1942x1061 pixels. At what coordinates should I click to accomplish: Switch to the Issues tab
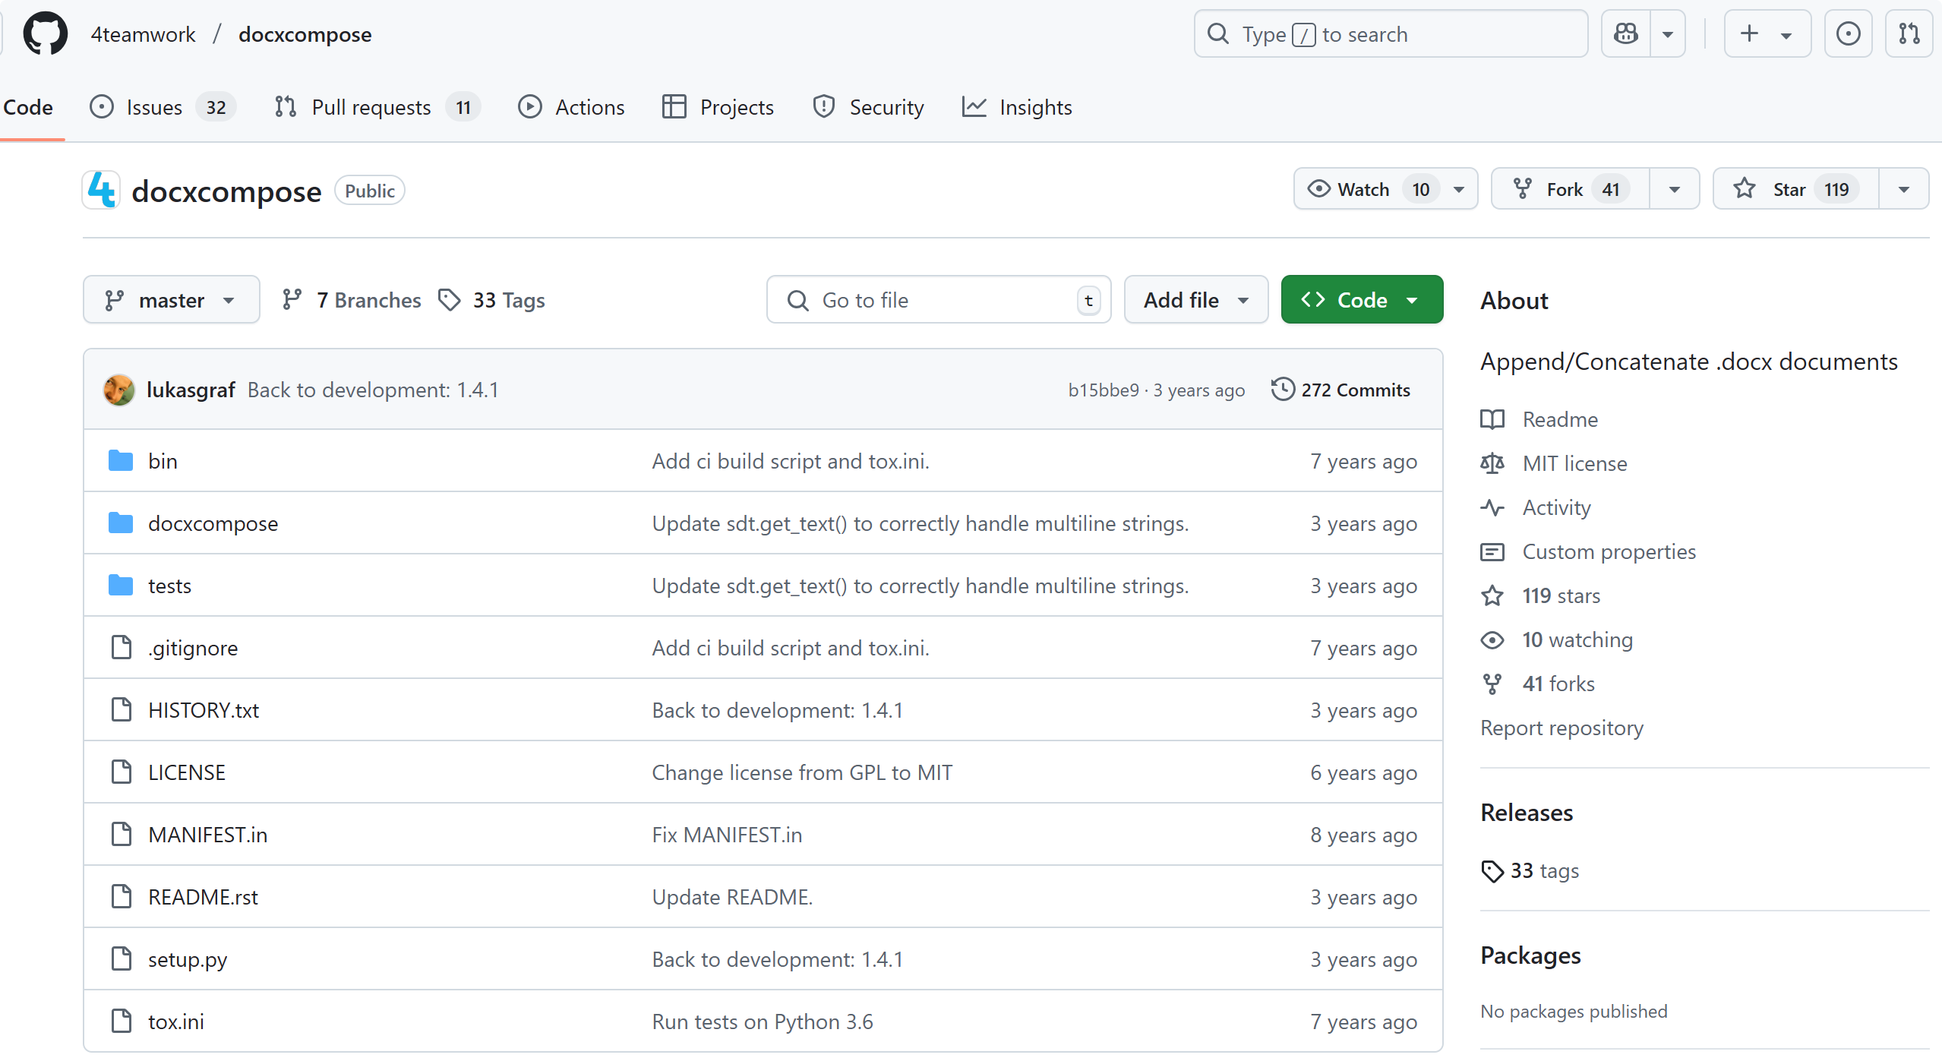click(154, 107)
